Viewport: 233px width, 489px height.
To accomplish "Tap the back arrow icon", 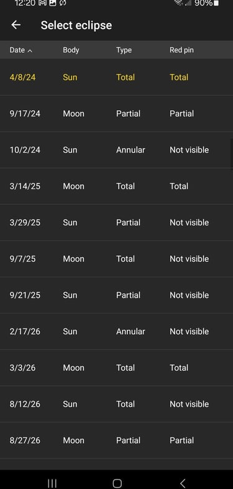I will click(16, 25).
